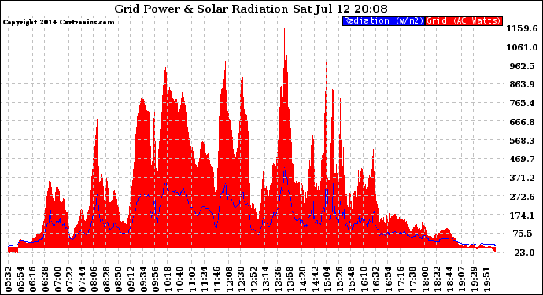Click the x-axis time label 07:22
This screenshot has height=295, width=543.
[69, 278]
